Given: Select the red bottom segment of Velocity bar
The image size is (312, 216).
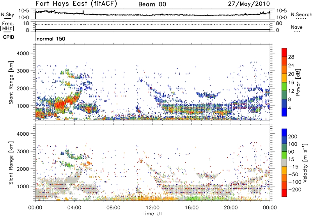Looking at the screenshot, I should click(284, 193).
